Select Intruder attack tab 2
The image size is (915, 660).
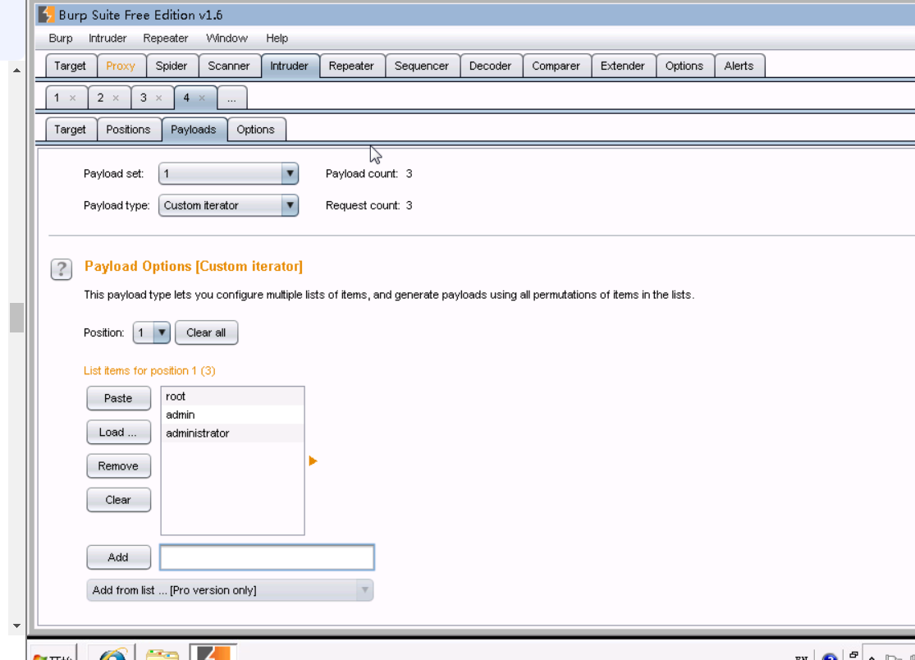100,98
